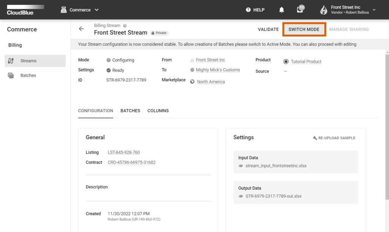Select Streams in the sidebar
The height and width of the screenshot is (232, 389).
(35, 61)
